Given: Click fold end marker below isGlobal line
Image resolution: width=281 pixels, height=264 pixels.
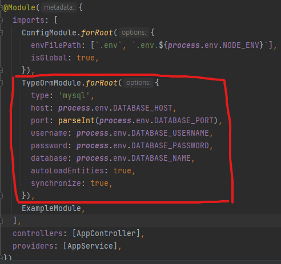Looking at the screenshot, I should [x=1, y=70].
